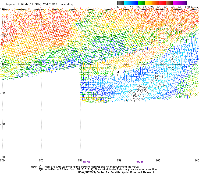
Task: Click legend label 25
Action: click(152, 7)
